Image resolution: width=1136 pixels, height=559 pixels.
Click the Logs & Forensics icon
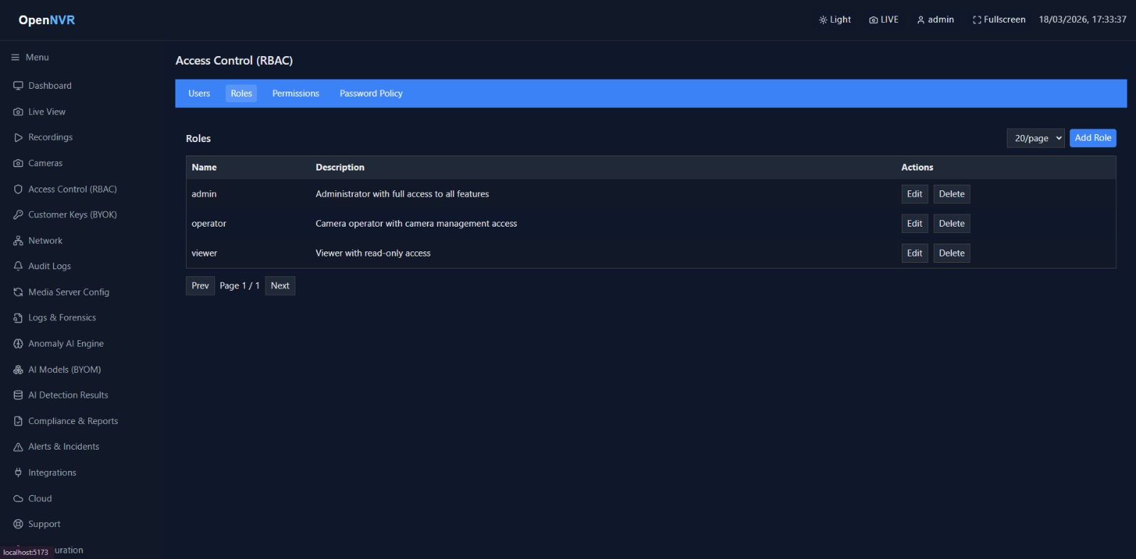click(18, 318)
